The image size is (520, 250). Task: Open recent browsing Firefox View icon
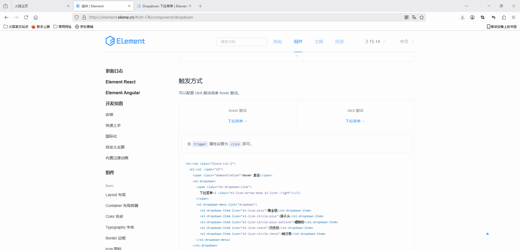pyautogui.click(x=5, y=6)
